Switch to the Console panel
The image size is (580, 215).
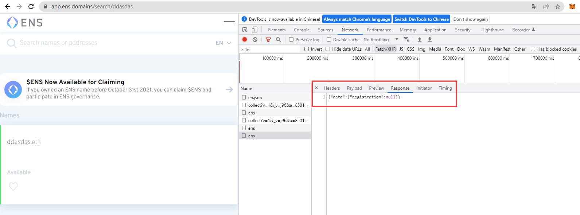(302, 30)
